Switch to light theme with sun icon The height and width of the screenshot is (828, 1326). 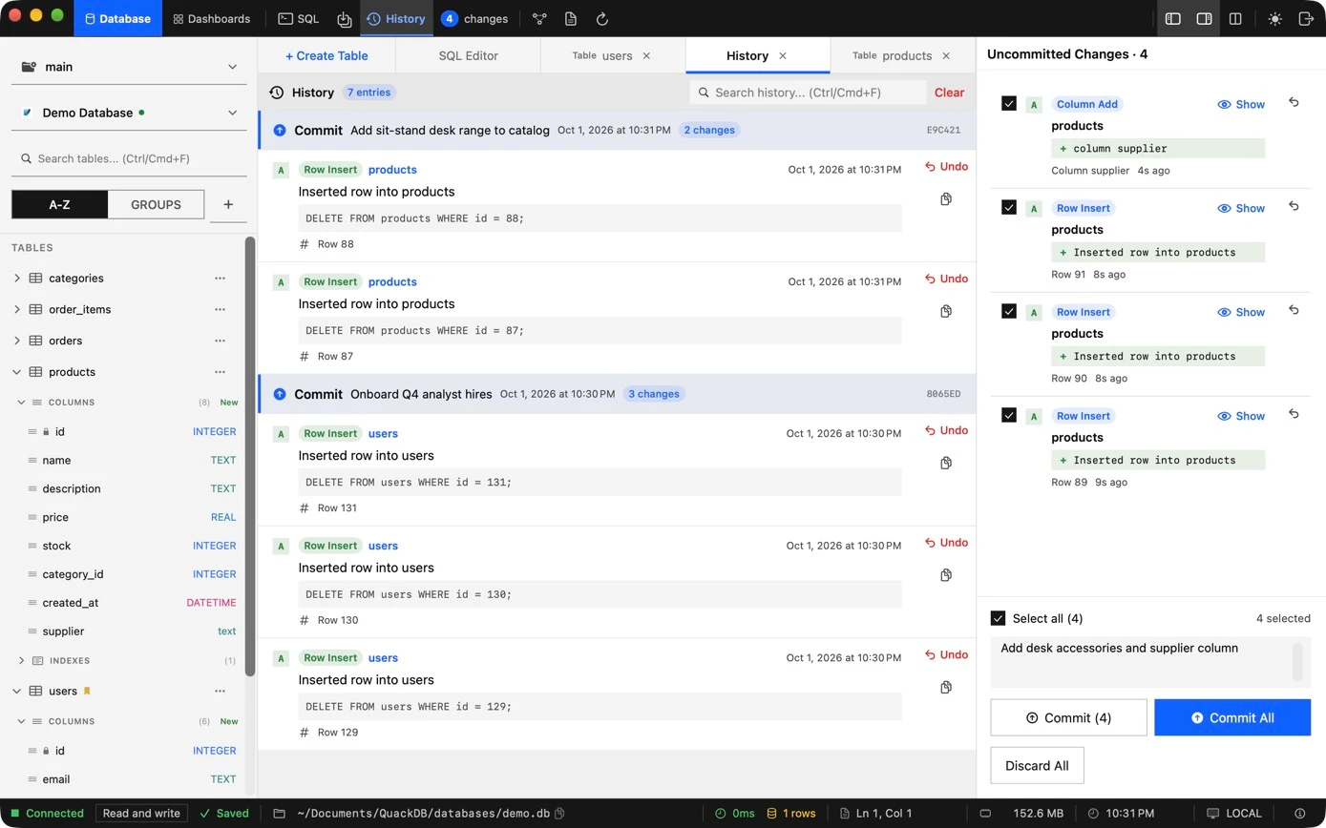[x=1275, y=19]
